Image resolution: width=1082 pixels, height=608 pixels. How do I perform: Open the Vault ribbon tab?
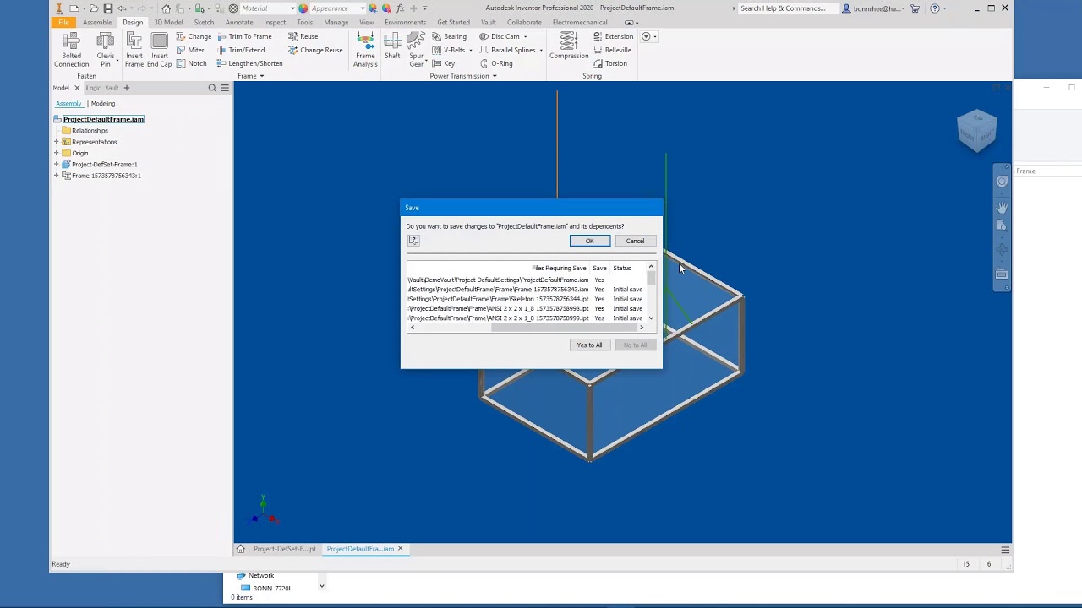(x=489, y=23)
